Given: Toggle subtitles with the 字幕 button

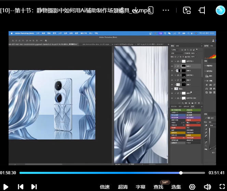Looking at the screenshot, I should pos(141,187).
